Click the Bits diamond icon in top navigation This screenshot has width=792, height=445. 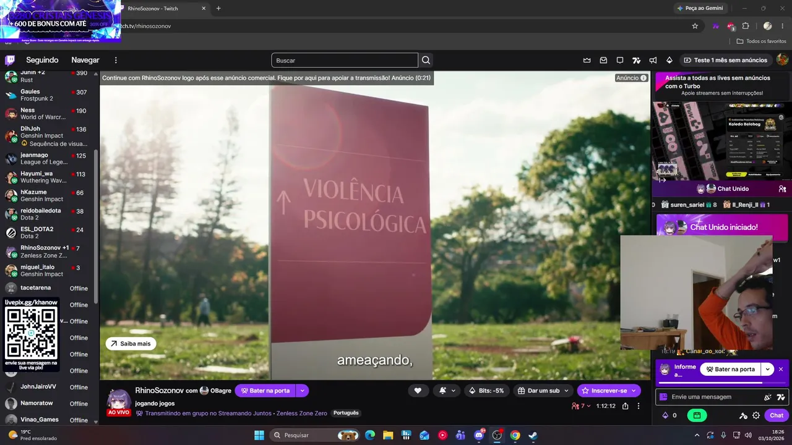[x=669, y=60]
